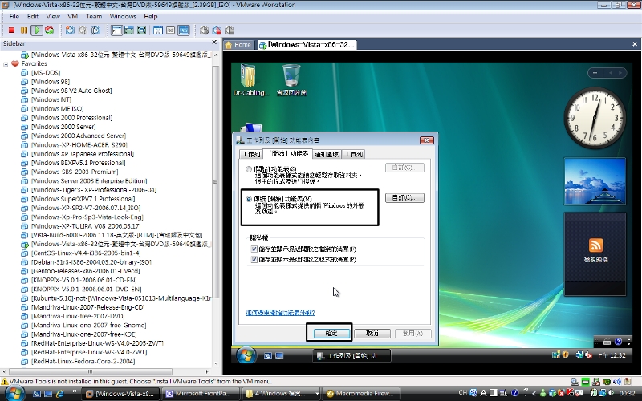Click the host Windows Start button
Viewport: 642px width, 401px height.
14,394
